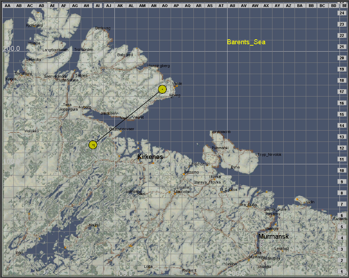Click the Velsikko label
This screenshot has height=278, width=349.
coord(32,131)
